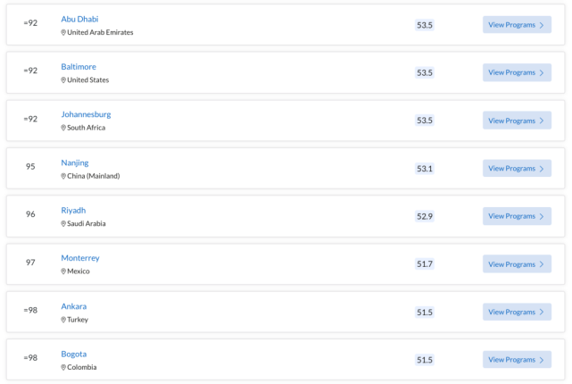Click the chevron on Bogota's View Programs
The width and height of the screenshot is (572, 384).
(542, 360)
